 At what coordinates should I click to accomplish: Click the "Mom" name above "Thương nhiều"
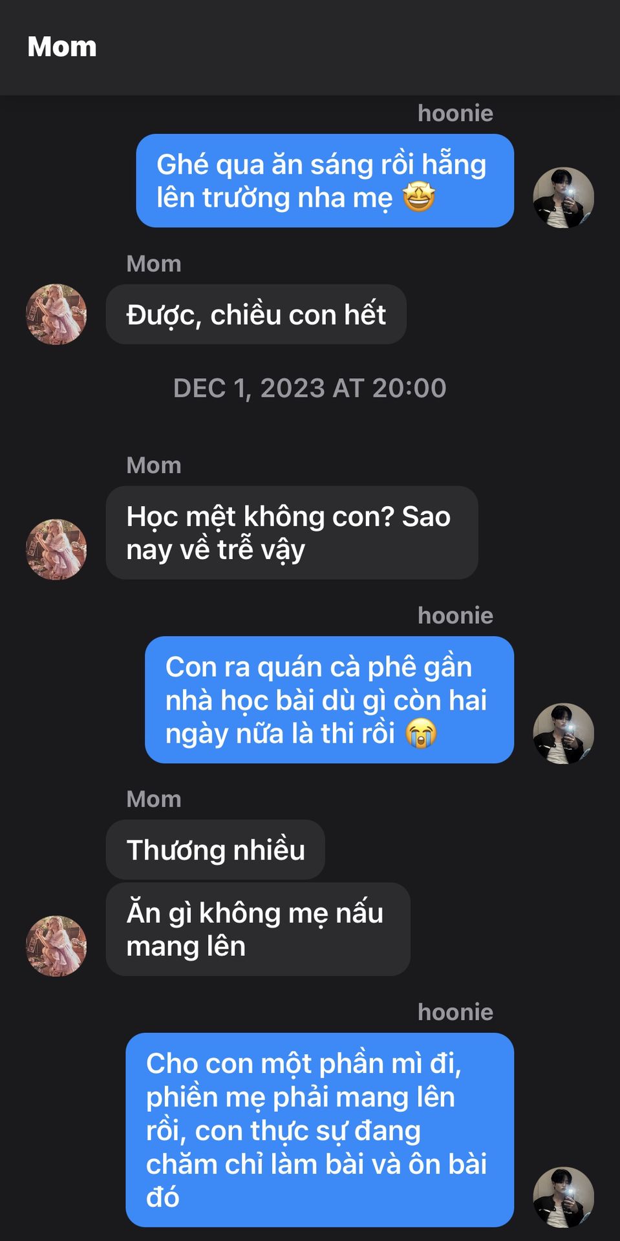pos(154,799)
